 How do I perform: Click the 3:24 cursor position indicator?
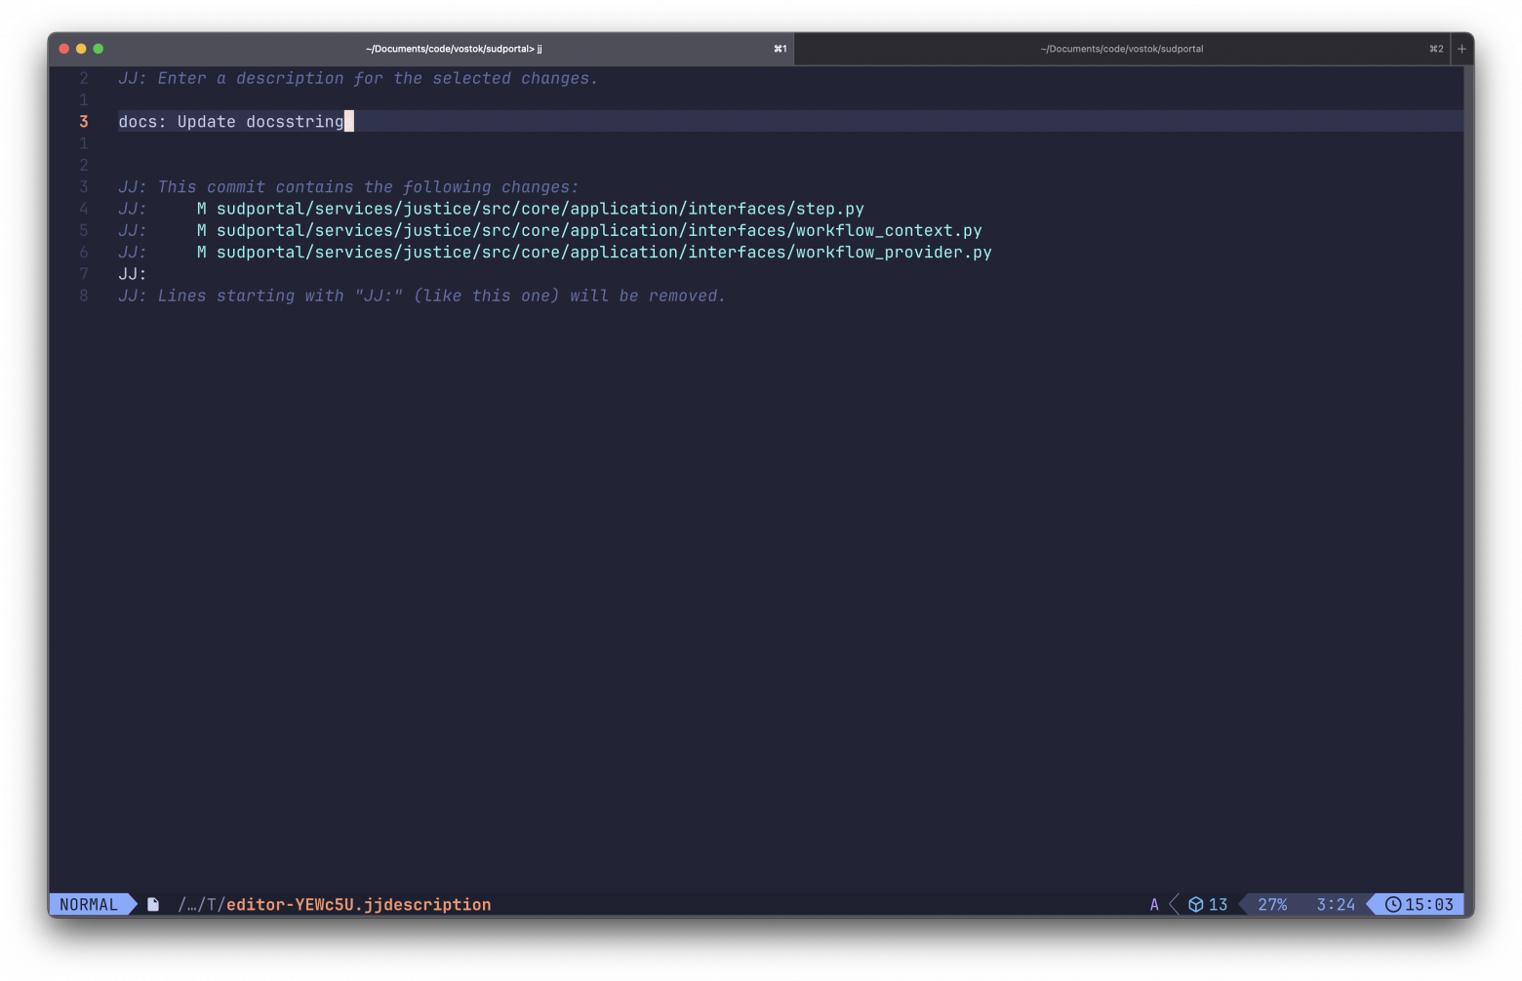1336,905
